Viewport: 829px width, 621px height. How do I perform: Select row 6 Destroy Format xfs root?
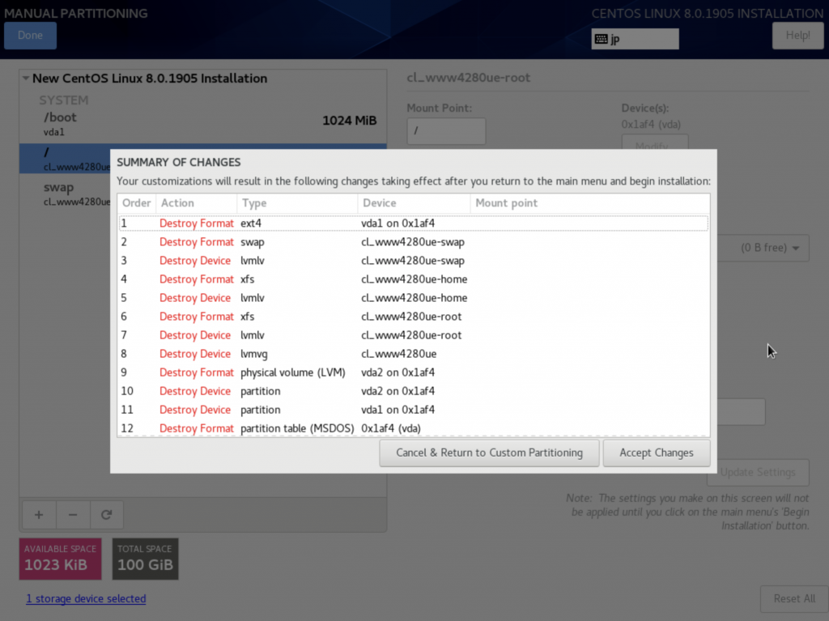coord(414,317)
